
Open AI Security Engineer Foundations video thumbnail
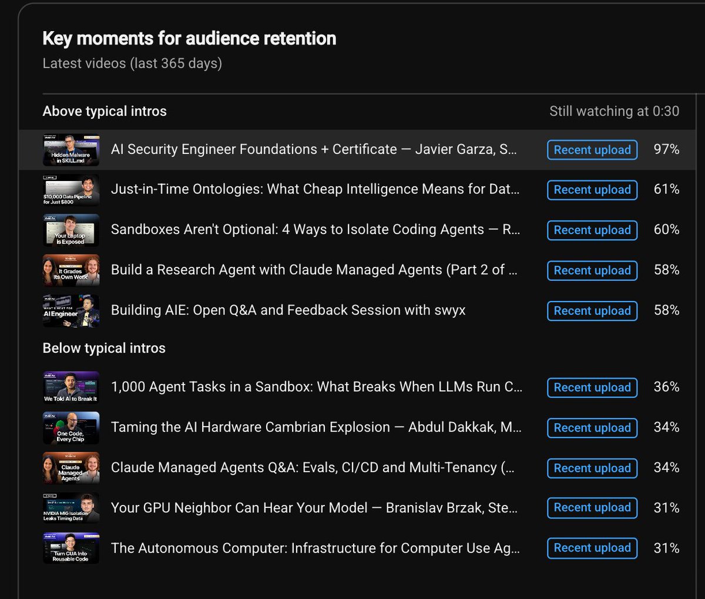point(71,150)
